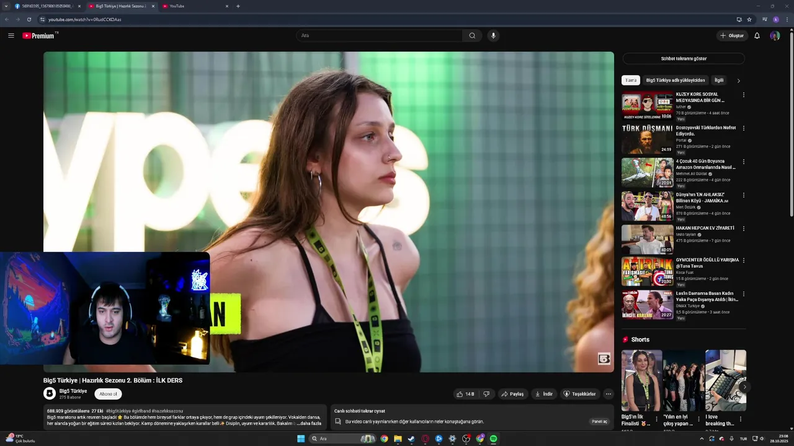Screen dimensions: 794x446
Task: Open install app icon in address bar
Action: click(739, 19)
